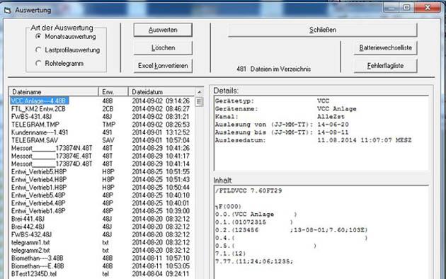Click the Auswertung window title icon
The width and height of the screenshot is (446, 279).
(x=8, y=11)
